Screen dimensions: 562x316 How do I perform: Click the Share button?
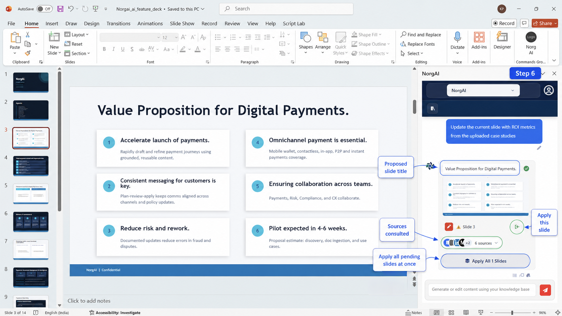coord(545,23)
